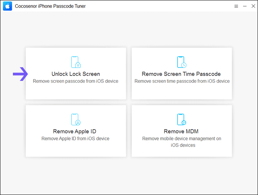The height and width of the screenshot is (195, 258).
Task: Click the phone with padlock icon
Action: click(76, 62)
